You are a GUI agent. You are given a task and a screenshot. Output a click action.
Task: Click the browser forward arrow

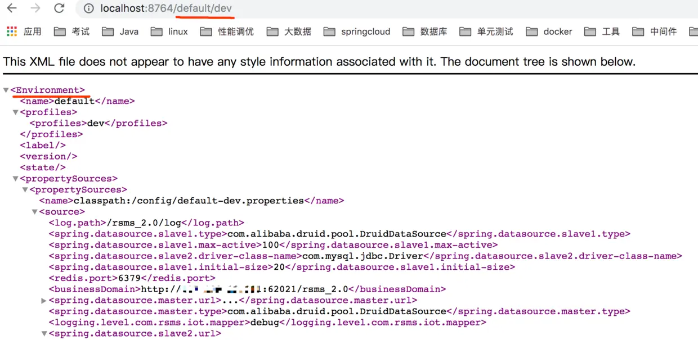click(35, 8)
